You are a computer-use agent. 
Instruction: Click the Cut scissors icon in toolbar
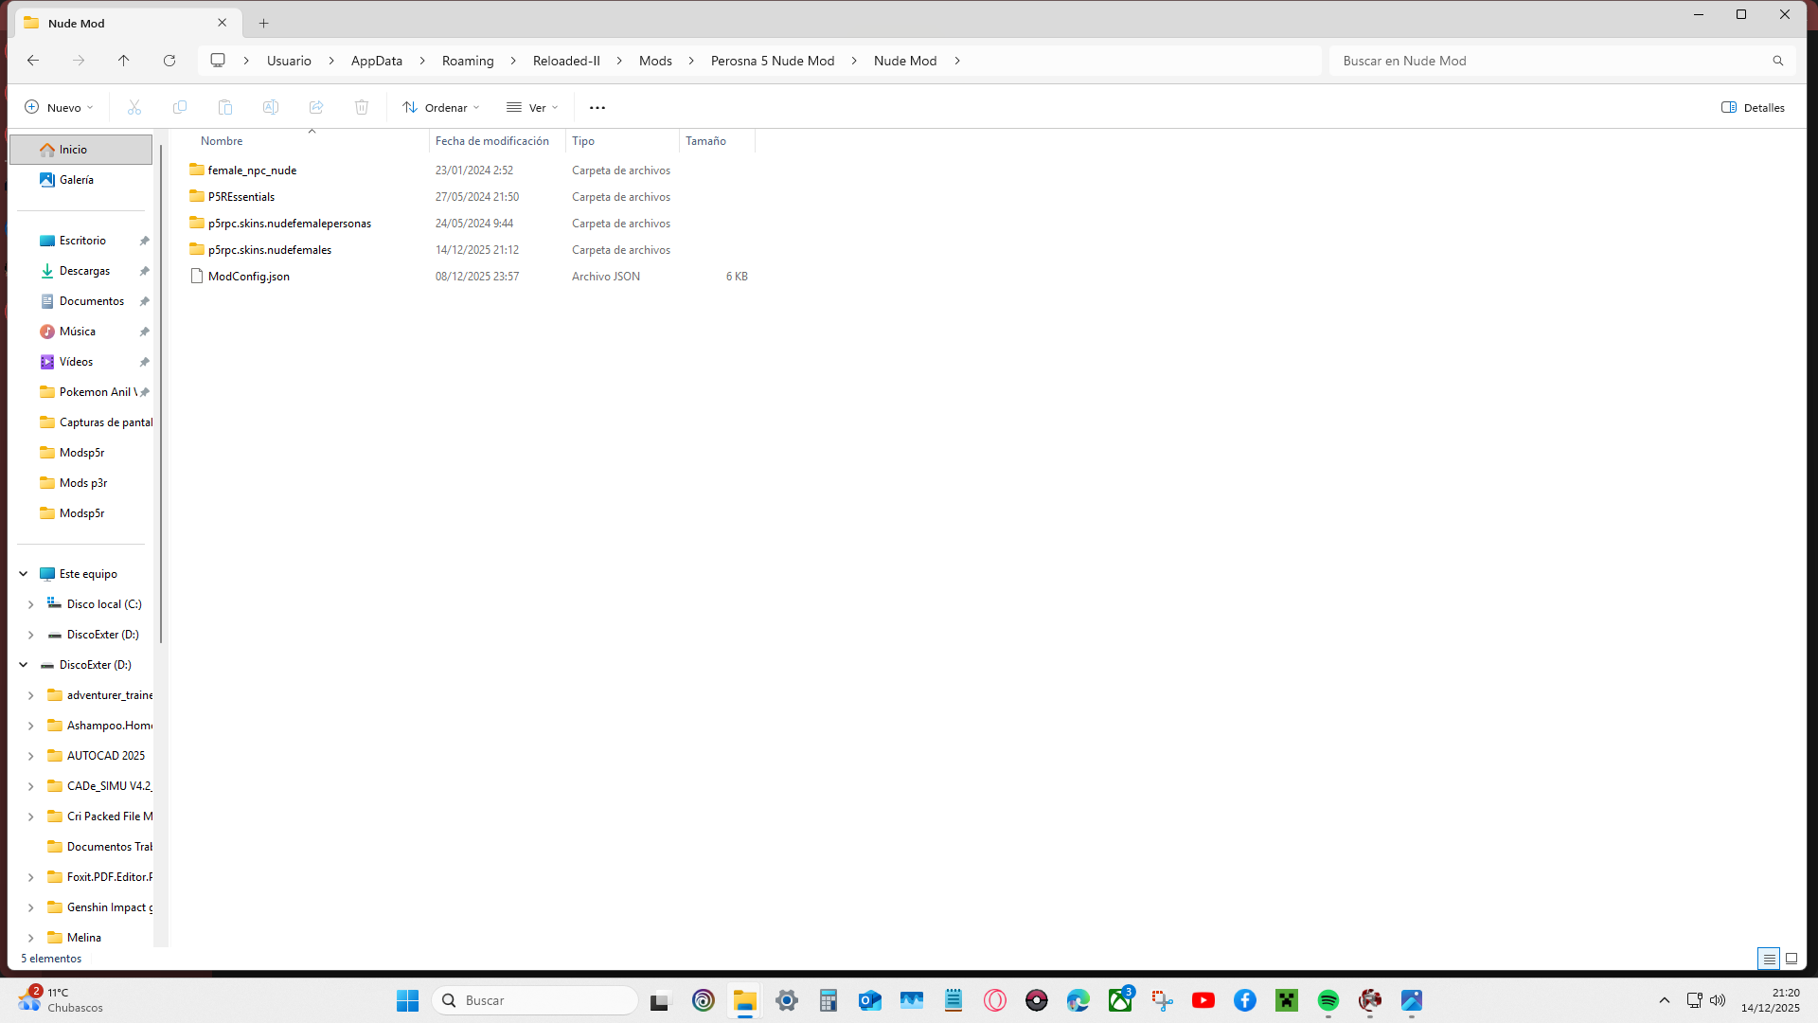(x=134, y=107)
